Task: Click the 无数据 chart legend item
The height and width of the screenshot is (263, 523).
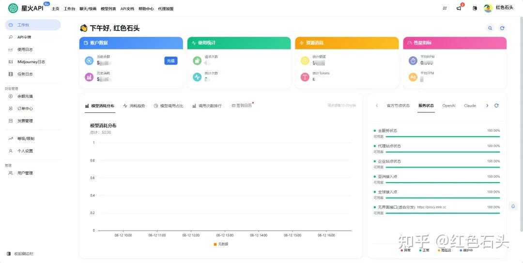Action: pos(221,244)
